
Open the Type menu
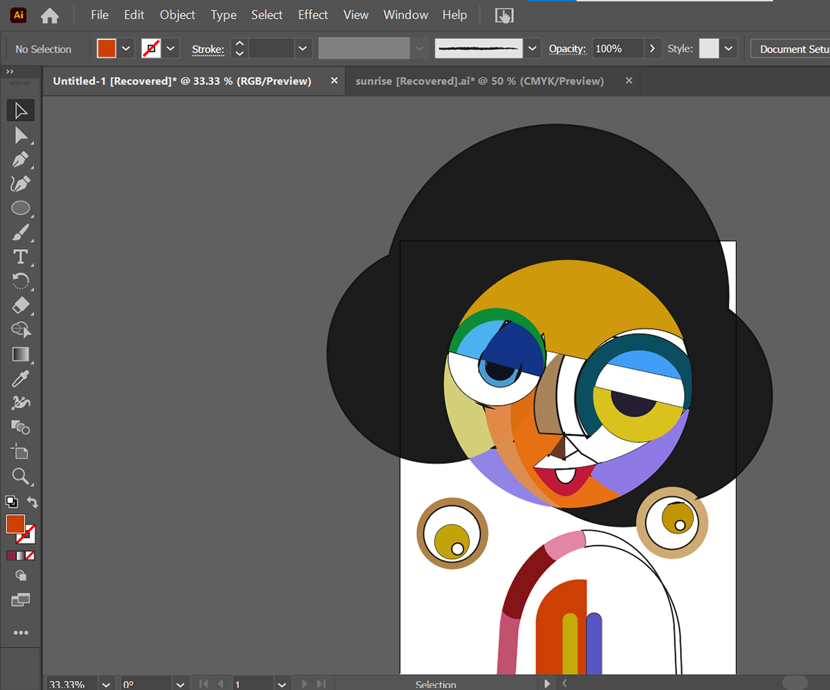(x=223, y=15)
